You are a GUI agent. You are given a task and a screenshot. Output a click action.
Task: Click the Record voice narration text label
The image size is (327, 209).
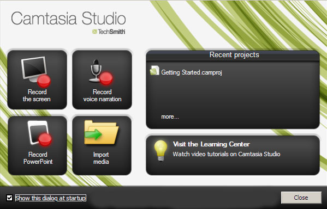coord(102,95)
